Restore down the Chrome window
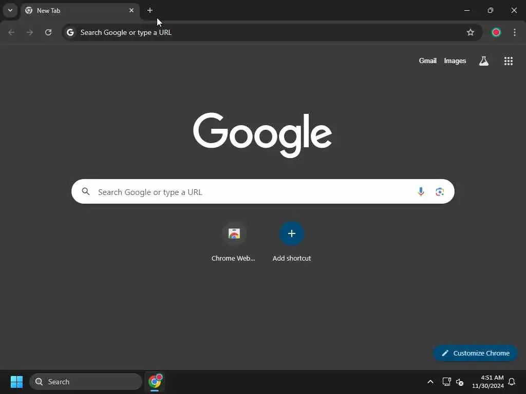Image resolution: width=526 pixels, height=394 pixels. 491,10
